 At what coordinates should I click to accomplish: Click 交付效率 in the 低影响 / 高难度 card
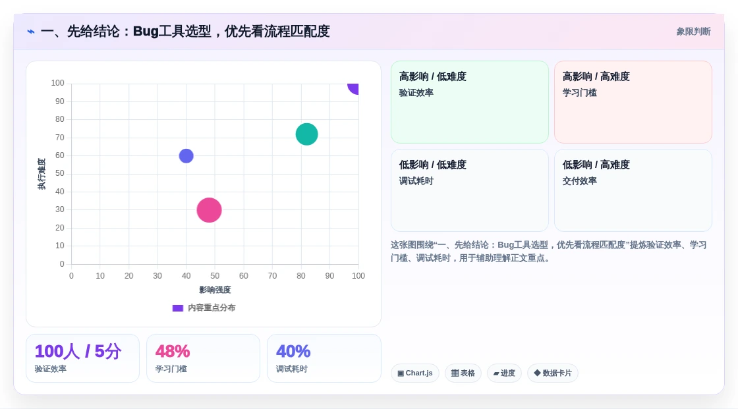pos(579,181)
